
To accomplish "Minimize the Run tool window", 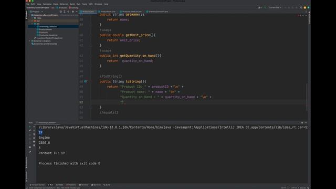I will (306, 123).
